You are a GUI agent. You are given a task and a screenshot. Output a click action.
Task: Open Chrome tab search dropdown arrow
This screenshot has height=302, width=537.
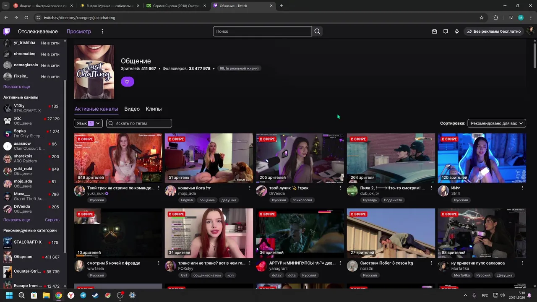[x=5, y=6]
